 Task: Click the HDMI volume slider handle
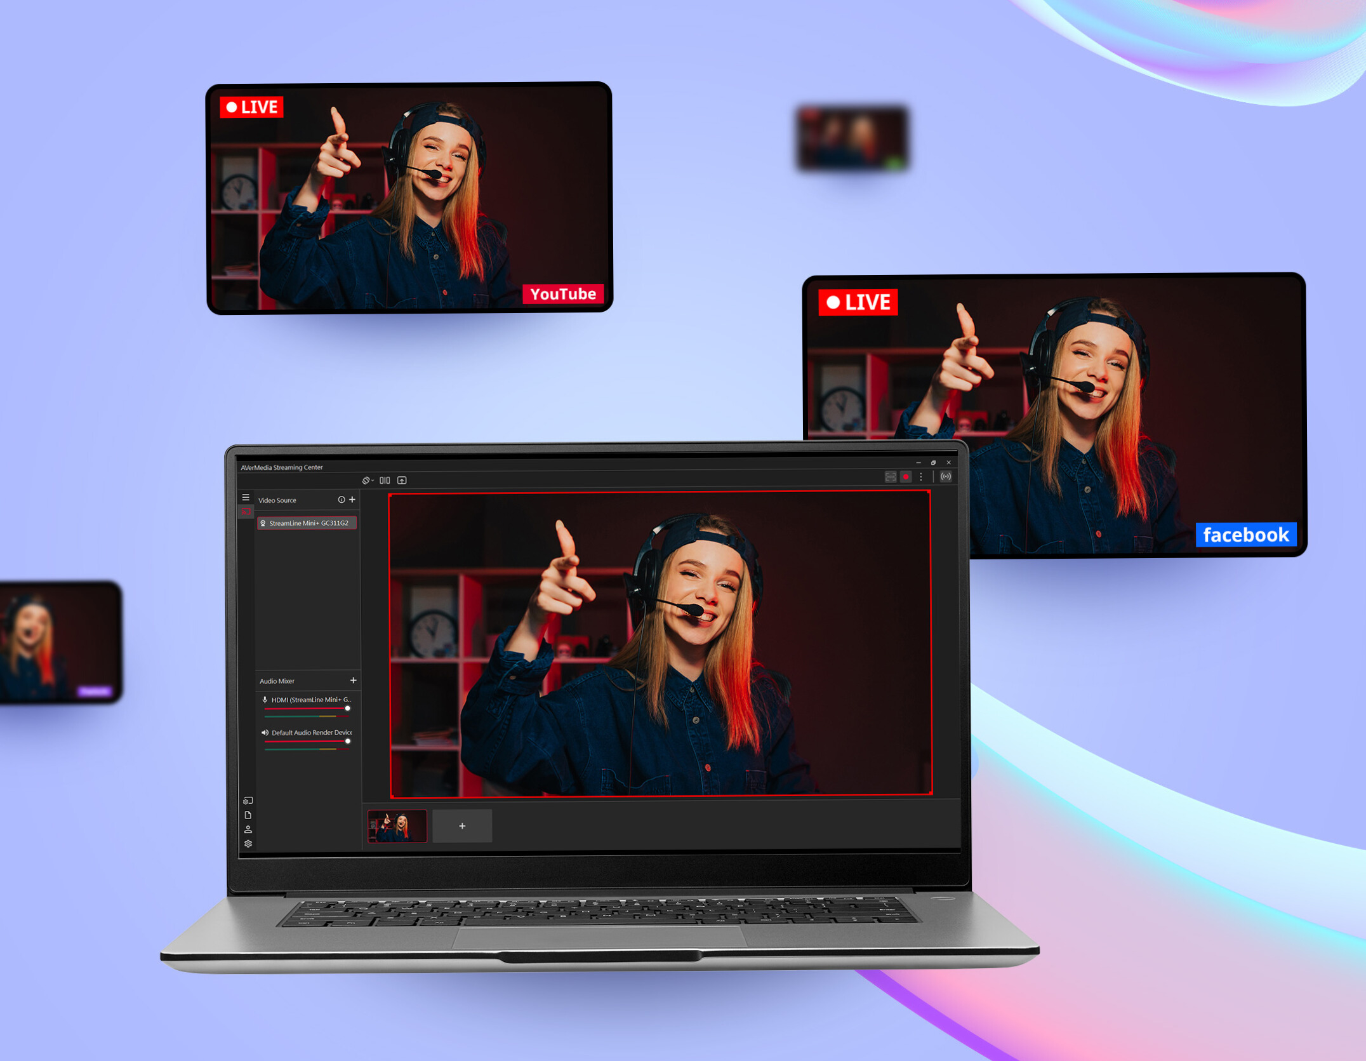pyautogui.click(x=347, y=708)
